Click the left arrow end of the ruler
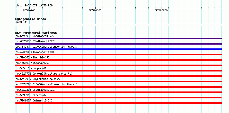This screenshot has height=113, width=229. tap(16, 8)
